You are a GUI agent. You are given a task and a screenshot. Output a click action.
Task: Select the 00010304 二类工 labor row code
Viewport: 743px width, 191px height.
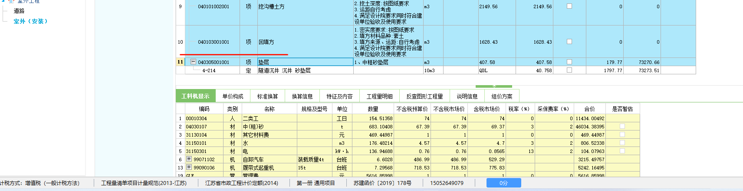tap(204, 118)
